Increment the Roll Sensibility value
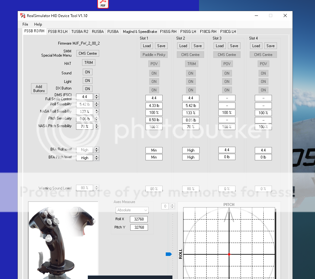This screenshot has height=279, width=315. (97, 103)
